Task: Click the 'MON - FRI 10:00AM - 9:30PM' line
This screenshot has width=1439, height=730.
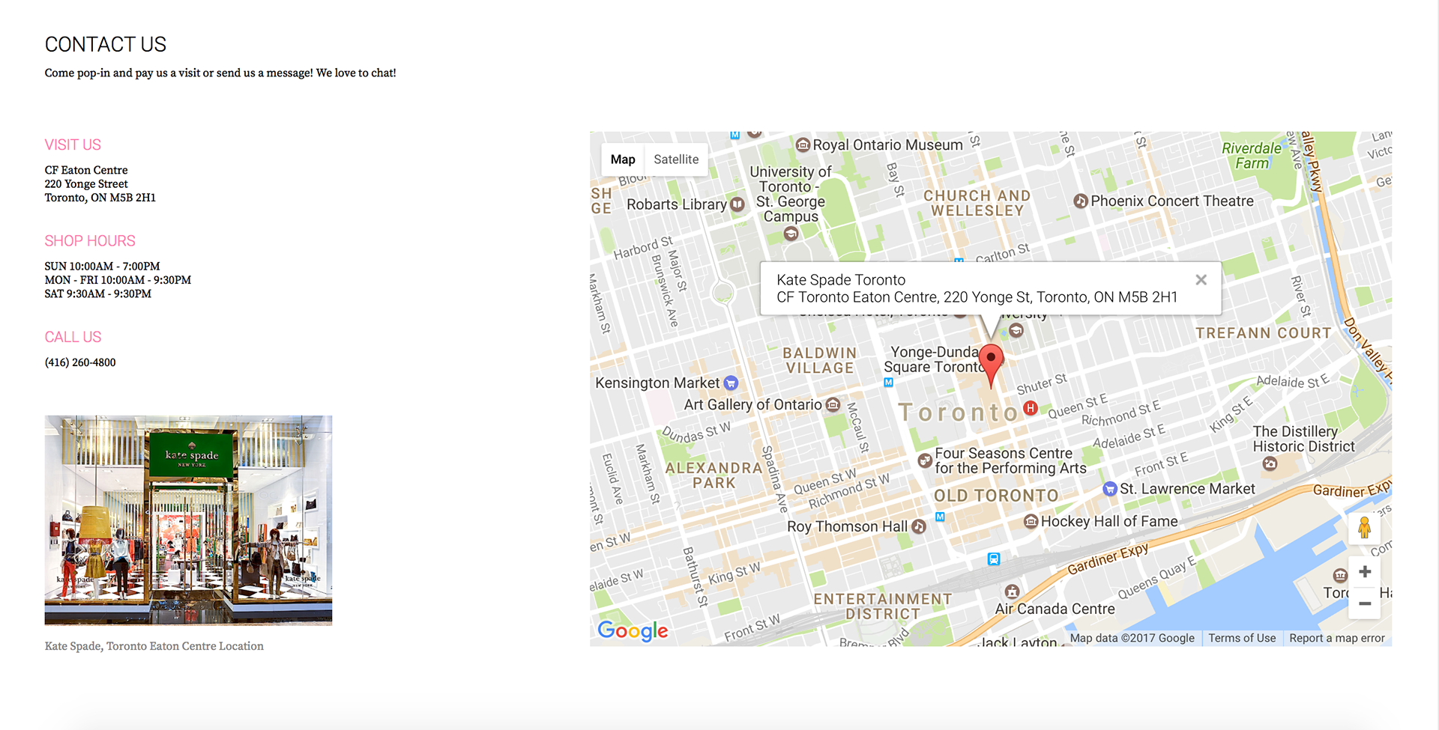Action: [118, 280]
